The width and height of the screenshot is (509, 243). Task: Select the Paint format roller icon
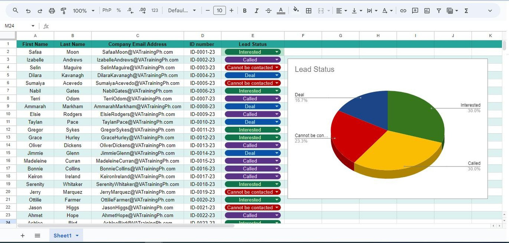(x=63, y=11)
